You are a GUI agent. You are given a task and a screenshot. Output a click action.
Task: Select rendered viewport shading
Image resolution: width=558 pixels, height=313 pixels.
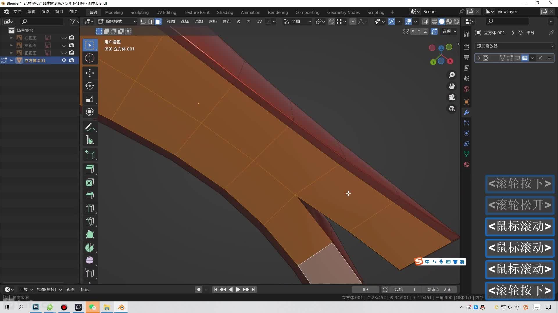coord(457,21)
